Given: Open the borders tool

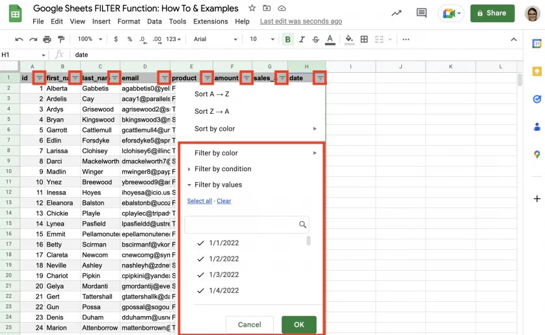Looking at the screenshot, I should coord(364,39).
